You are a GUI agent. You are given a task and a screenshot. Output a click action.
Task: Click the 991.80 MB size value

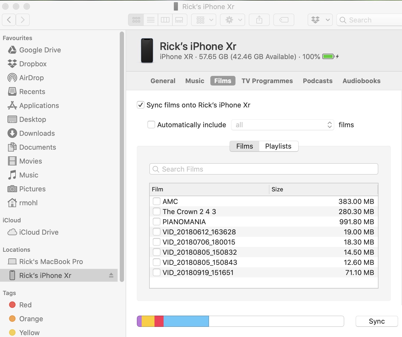(x=357, y=222)
